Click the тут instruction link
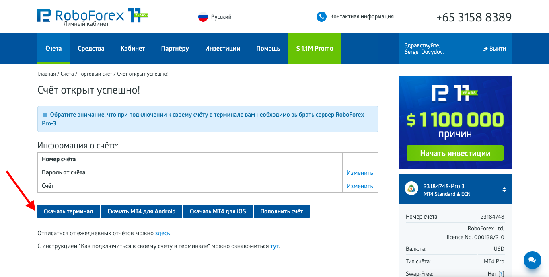Screen dimensions: 549x277 (x=274, y=246)
